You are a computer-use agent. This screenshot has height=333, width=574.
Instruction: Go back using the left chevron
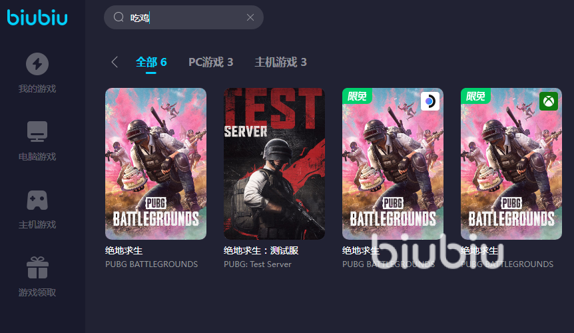[x=115, y=62]
